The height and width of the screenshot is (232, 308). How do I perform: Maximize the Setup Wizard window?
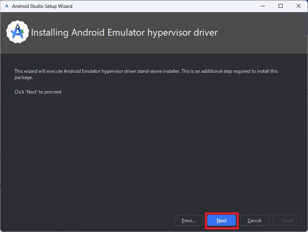pyautogui.click(x=281, y=6)
